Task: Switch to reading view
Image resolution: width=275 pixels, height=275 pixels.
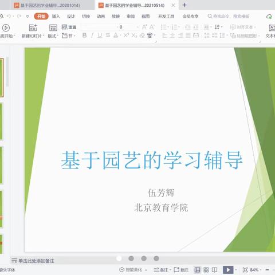Action: pyautogui.click(x=214, y=270)
